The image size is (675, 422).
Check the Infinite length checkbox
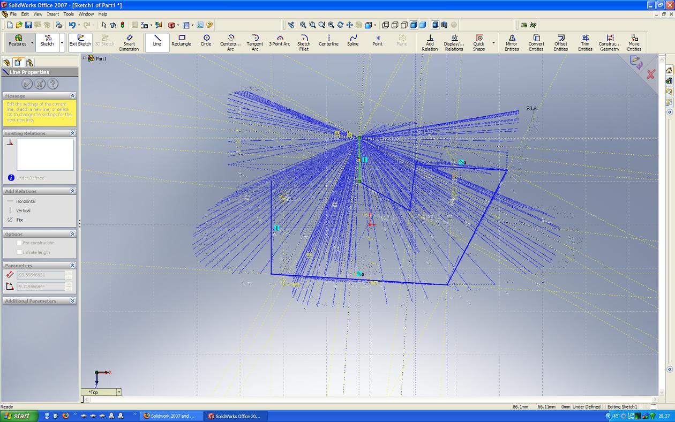pos(20,252)
